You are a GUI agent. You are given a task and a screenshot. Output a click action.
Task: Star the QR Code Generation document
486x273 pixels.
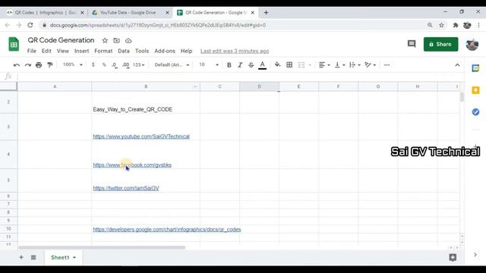coord(105,40)
